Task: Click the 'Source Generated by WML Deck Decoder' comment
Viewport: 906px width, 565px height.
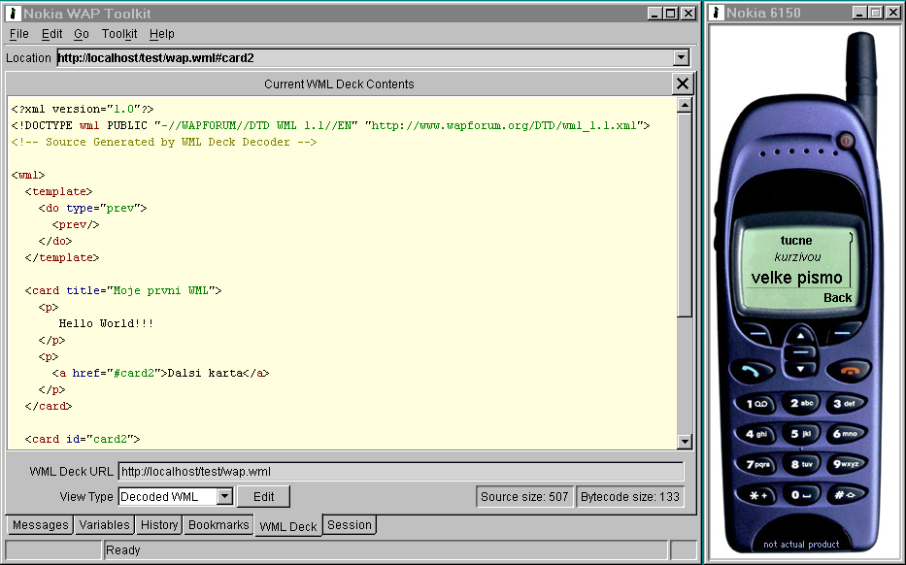Action: tap(164, 142)
